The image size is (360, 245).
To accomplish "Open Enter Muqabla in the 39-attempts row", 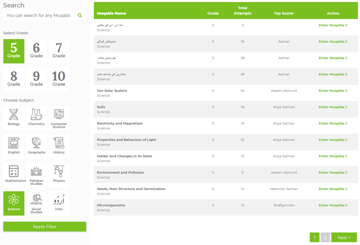I will (x=333, y=74).
